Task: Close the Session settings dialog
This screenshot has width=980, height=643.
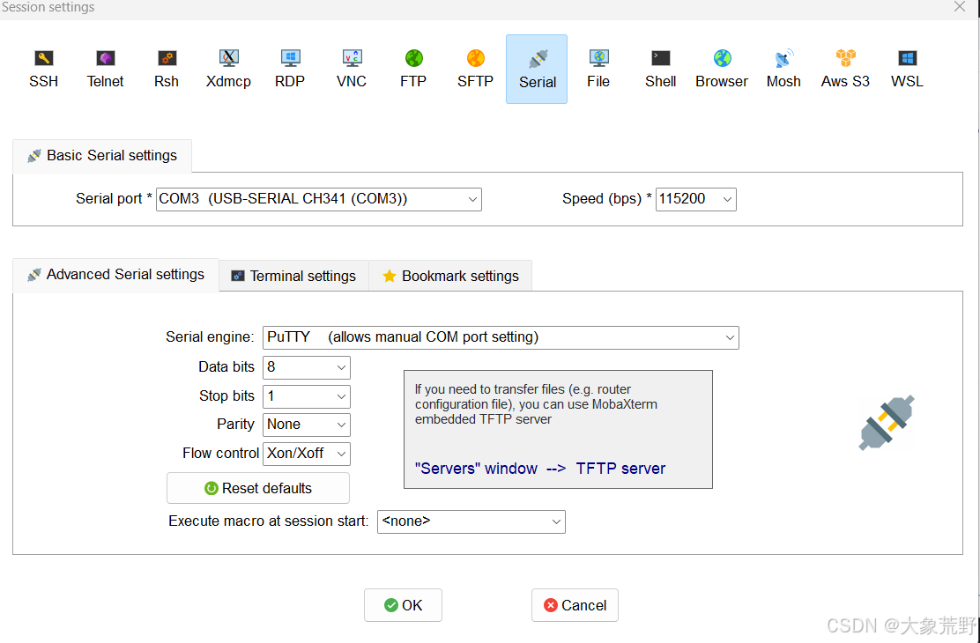Action: (x=960, y=7)
